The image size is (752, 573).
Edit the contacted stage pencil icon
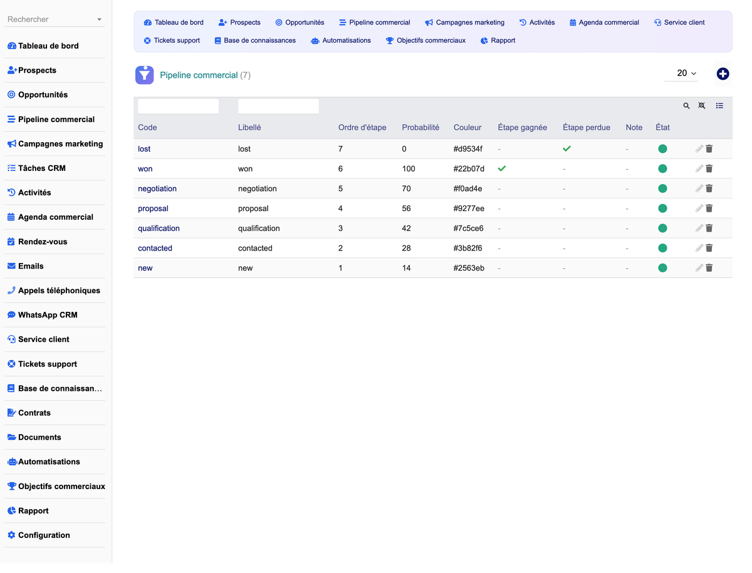[699, 248]
